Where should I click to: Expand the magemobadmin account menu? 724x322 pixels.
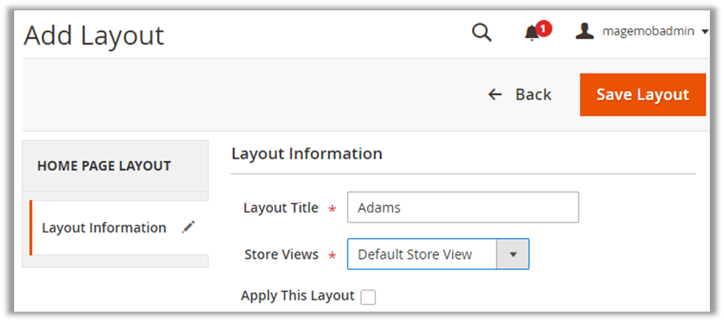click(647, 31)
